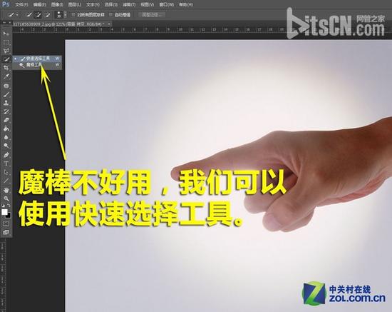
Task: Open the 选择(S) menu
Action: (110, 4)
